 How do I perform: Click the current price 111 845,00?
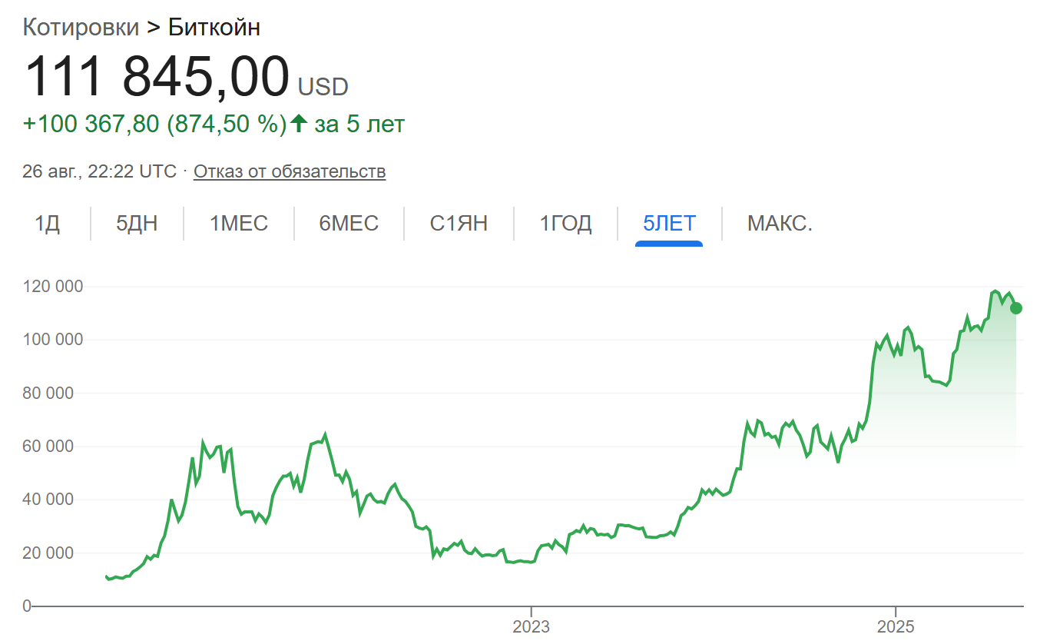[157, 77]
